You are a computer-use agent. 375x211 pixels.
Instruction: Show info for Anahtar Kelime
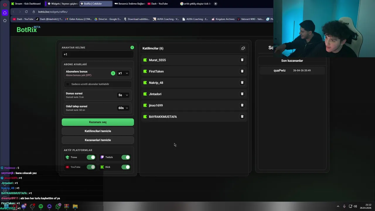(132, 47)
